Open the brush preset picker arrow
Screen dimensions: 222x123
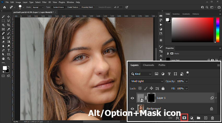point(23,7)
